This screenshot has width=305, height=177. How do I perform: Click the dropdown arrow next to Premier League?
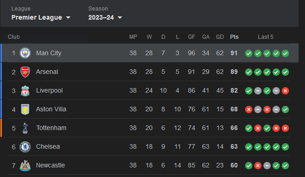68,18
